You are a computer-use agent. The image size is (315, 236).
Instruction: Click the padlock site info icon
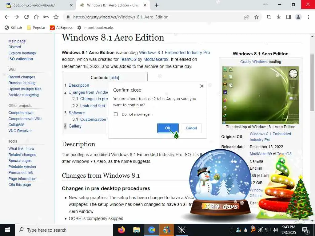68,17
